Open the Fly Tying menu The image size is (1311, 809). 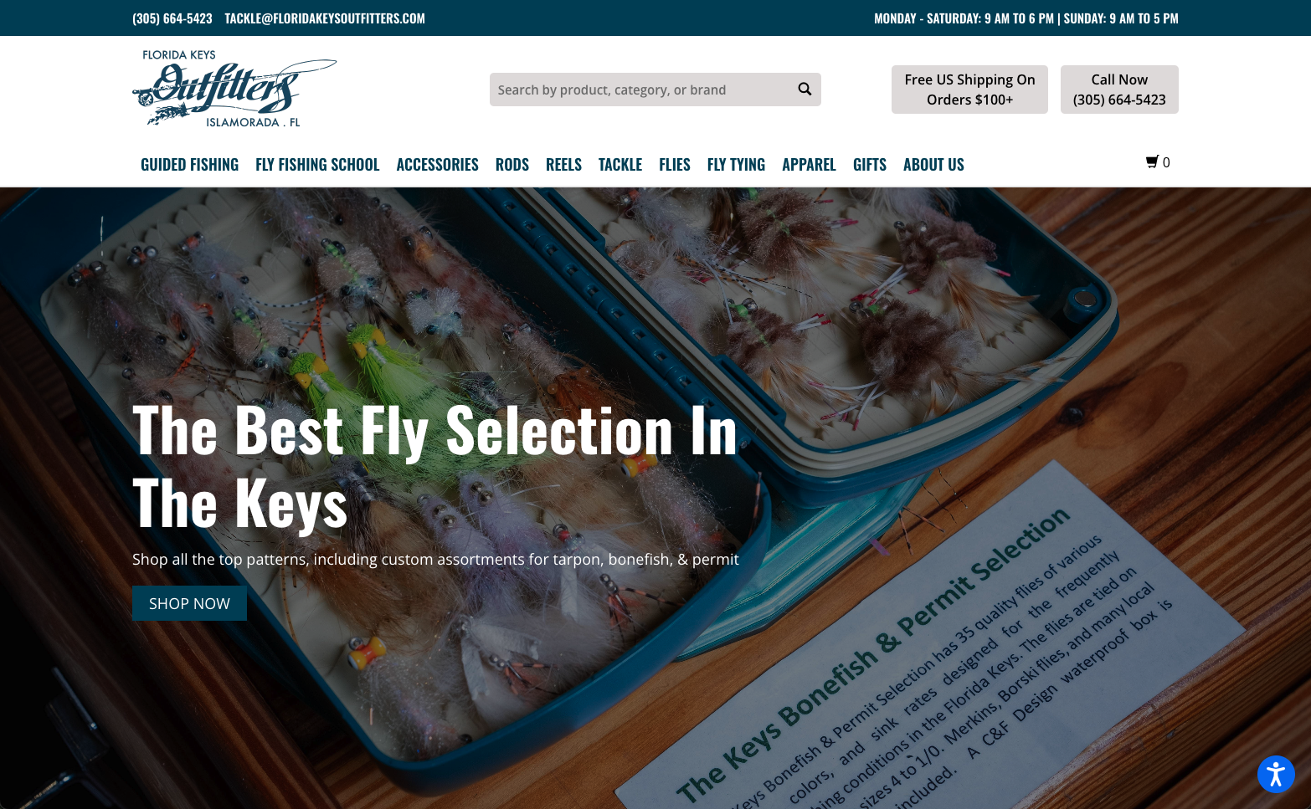(x=736, y=165)
